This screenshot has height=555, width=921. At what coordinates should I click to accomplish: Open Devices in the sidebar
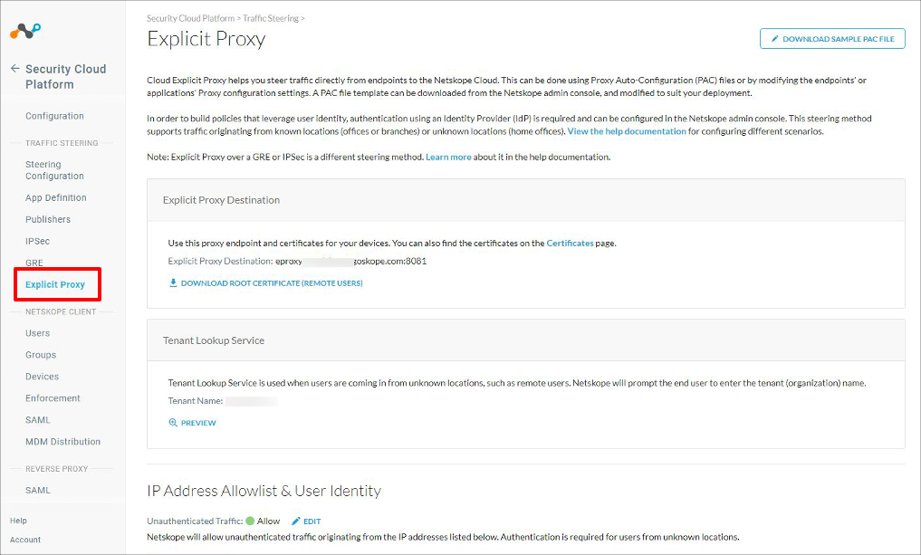(x=42, y=377)
